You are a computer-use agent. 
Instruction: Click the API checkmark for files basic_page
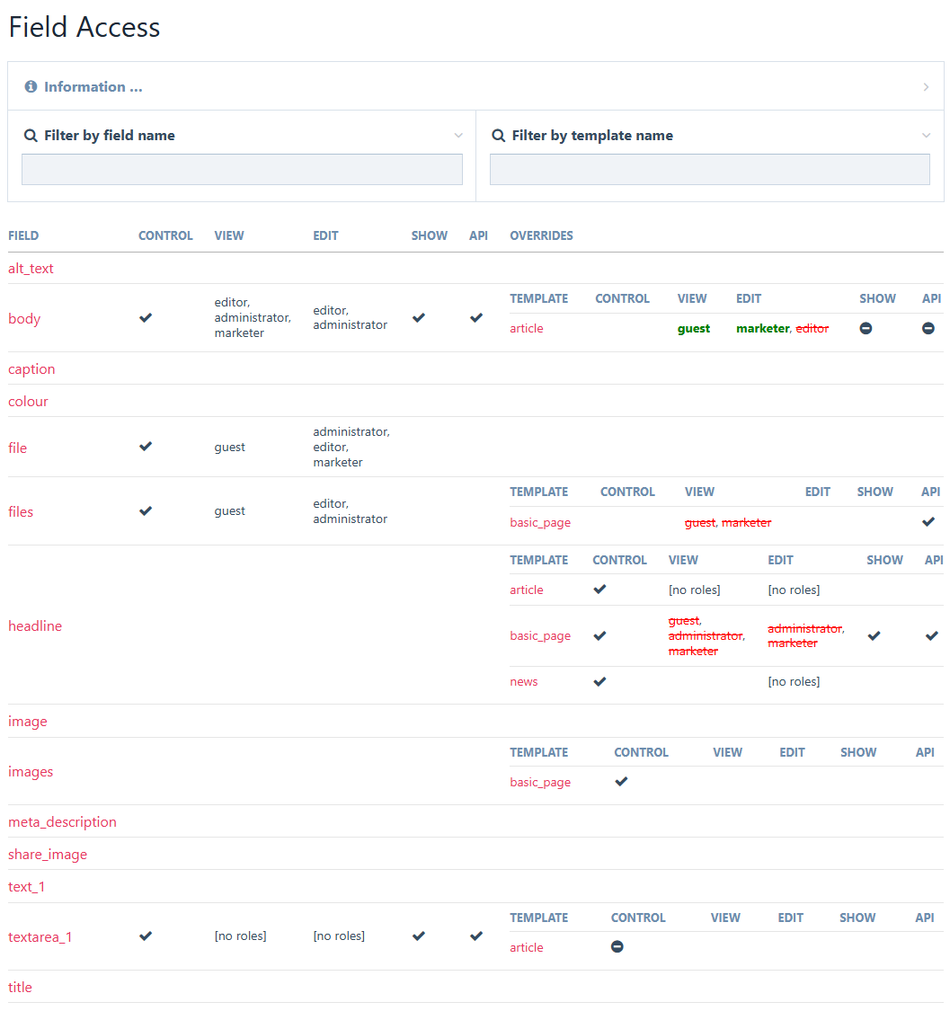click(x=928, y=522)
